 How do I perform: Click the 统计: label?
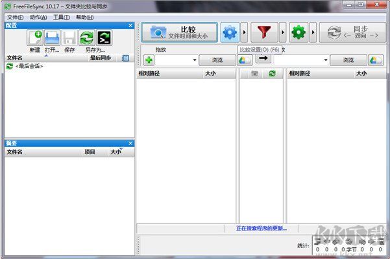303,245
